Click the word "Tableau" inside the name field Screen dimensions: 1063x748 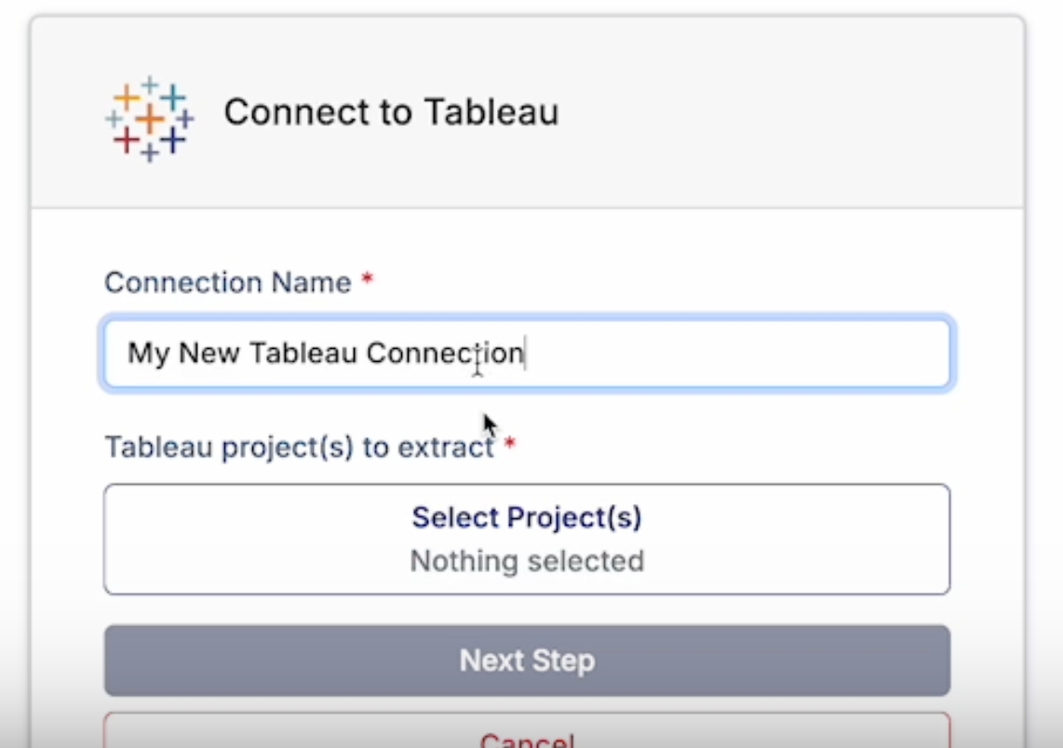(x=303, y=354)
